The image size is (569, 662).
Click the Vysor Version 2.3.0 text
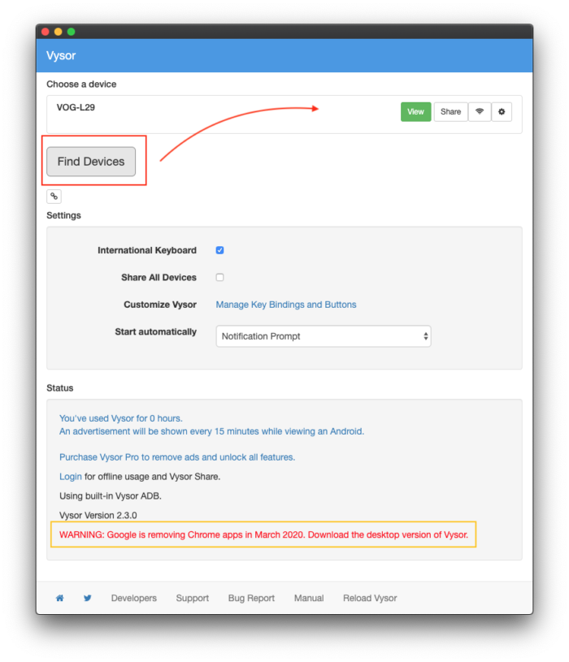98,515
